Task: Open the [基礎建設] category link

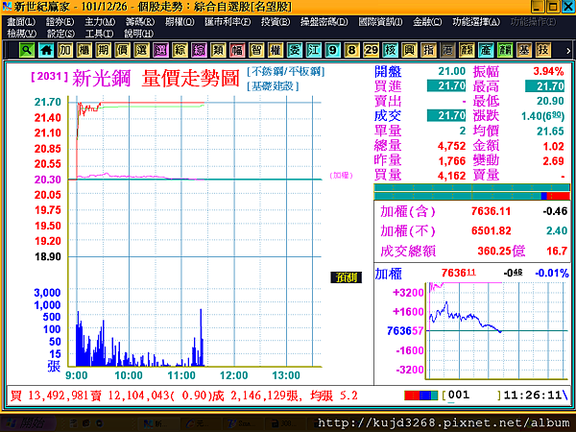Action: pos(273,86)
